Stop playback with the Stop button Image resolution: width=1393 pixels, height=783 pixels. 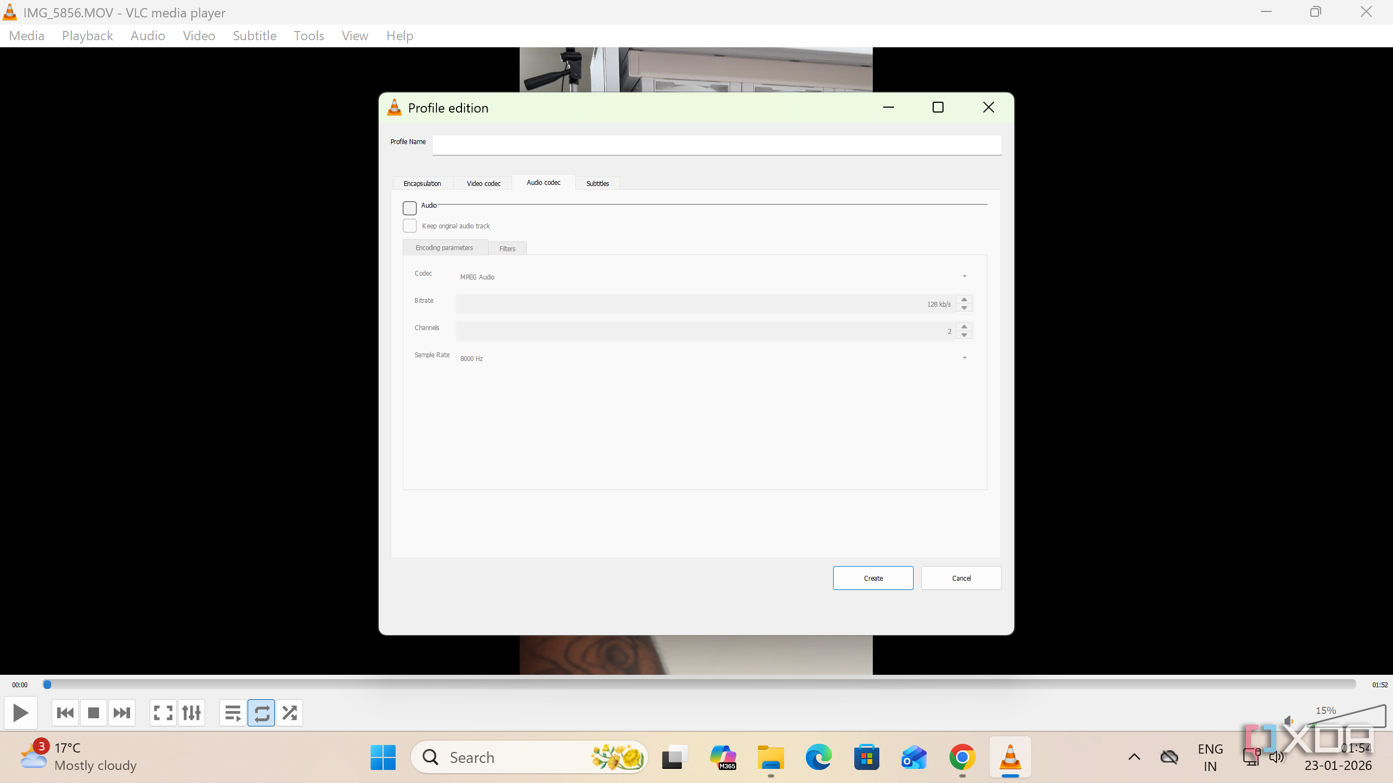94,712
